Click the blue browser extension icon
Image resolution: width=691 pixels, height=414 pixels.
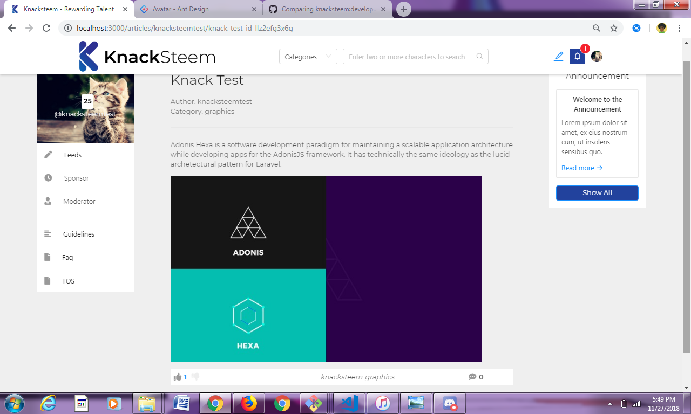636,28
